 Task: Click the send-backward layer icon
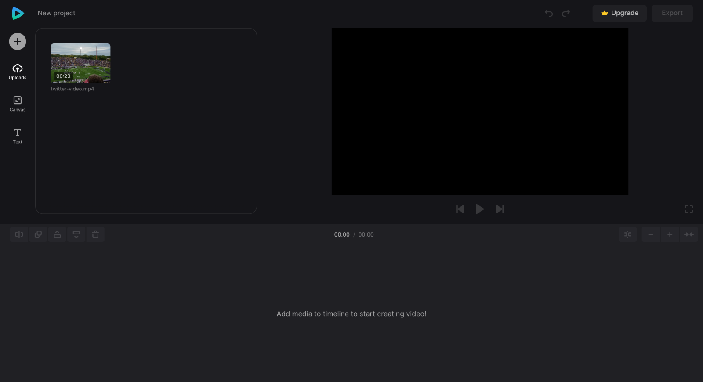(76, 234)
